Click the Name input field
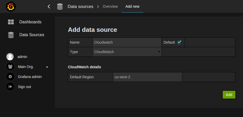Viewport: 243px width, 117px height. pos(127,42)
